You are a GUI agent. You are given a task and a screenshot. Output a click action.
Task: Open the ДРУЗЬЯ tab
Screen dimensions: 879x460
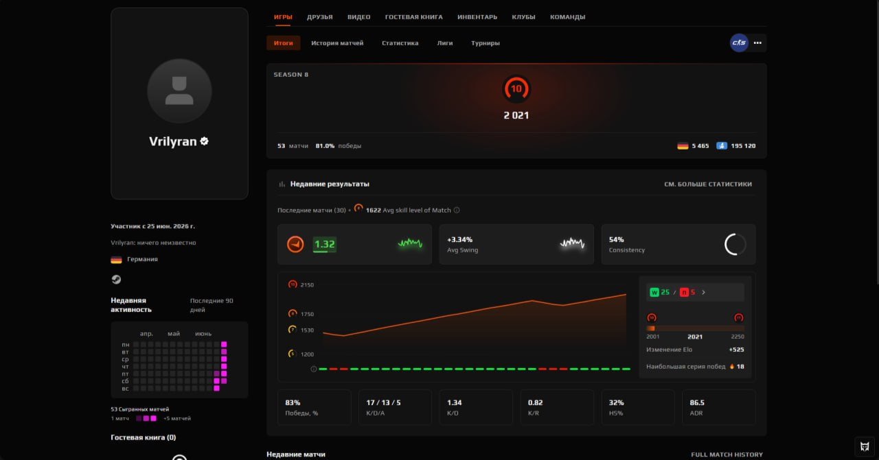coord(320,17)
